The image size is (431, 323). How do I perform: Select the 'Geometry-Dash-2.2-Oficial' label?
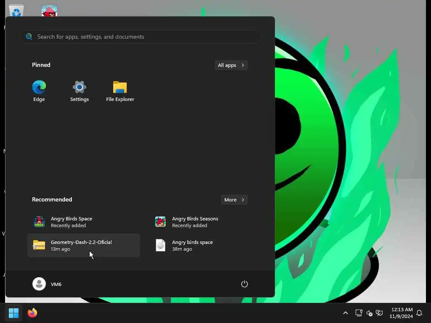tap(81, 242)
